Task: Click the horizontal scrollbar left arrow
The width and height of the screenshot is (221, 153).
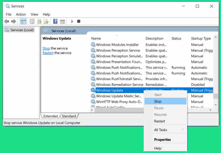Action: click(92, 110)
